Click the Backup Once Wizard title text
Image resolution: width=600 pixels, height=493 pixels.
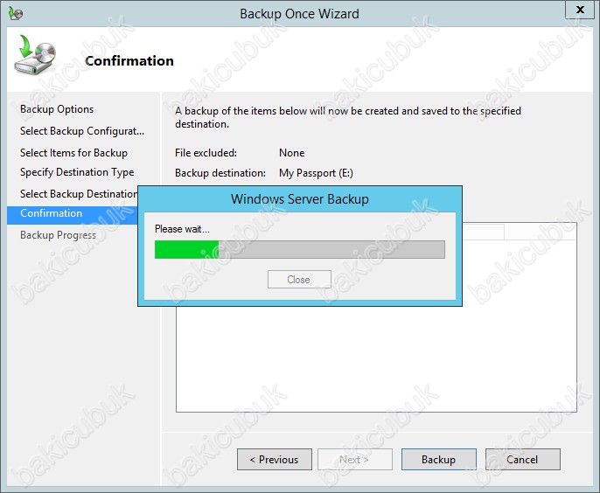[x=300, y=14]
